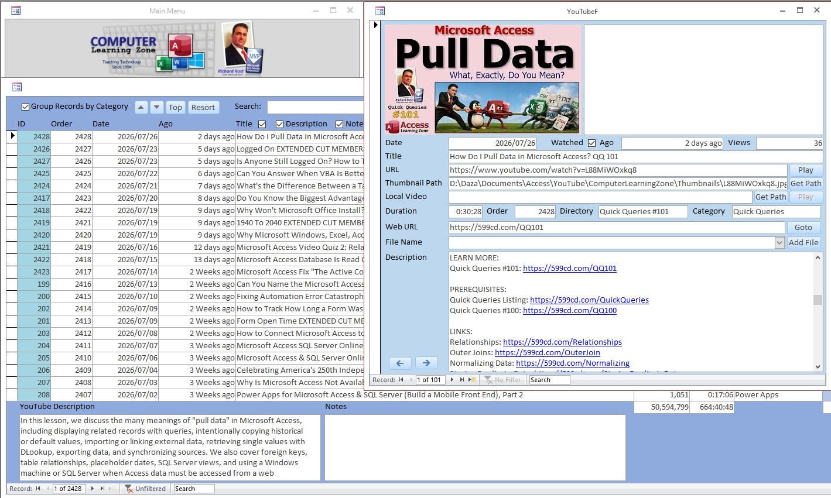Click the Richard Rost MVP photo in Main Menu
Image resolution: width=831 pixels, height=498 pixels.
pyautogui.click(x=240, y=49)
